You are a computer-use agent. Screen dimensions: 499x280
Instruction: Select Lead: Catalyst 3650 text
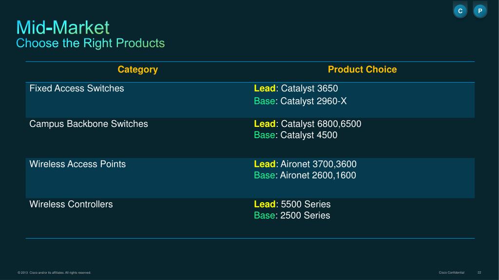tap(296, 88)
